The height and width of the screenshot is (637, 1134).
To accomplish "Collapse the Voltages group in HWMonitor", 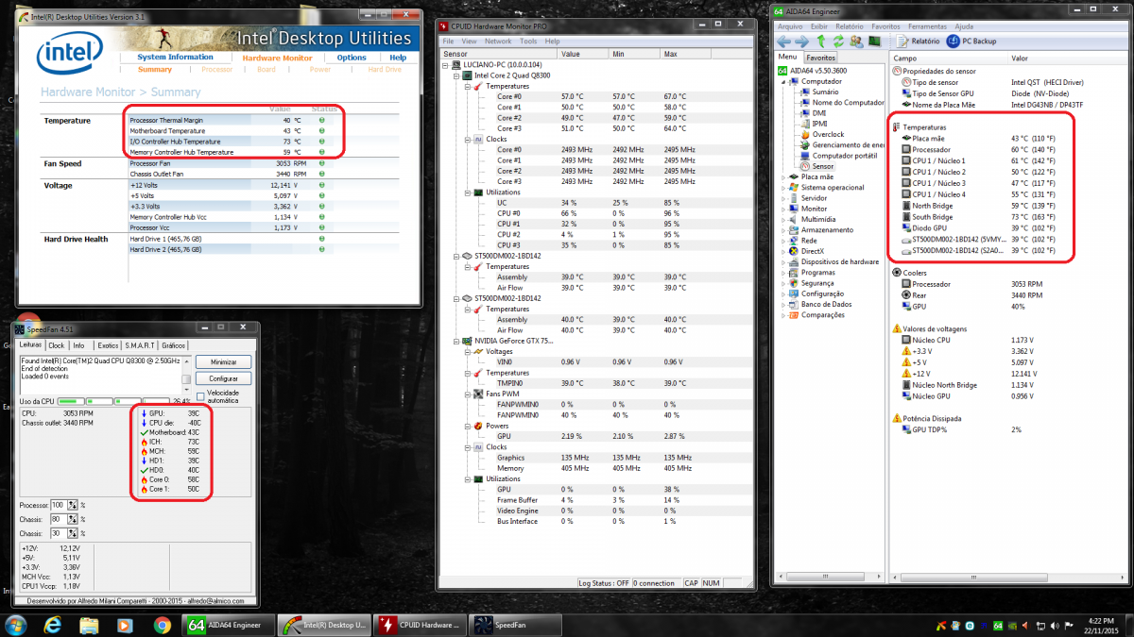I will click(x=467, y=351).
